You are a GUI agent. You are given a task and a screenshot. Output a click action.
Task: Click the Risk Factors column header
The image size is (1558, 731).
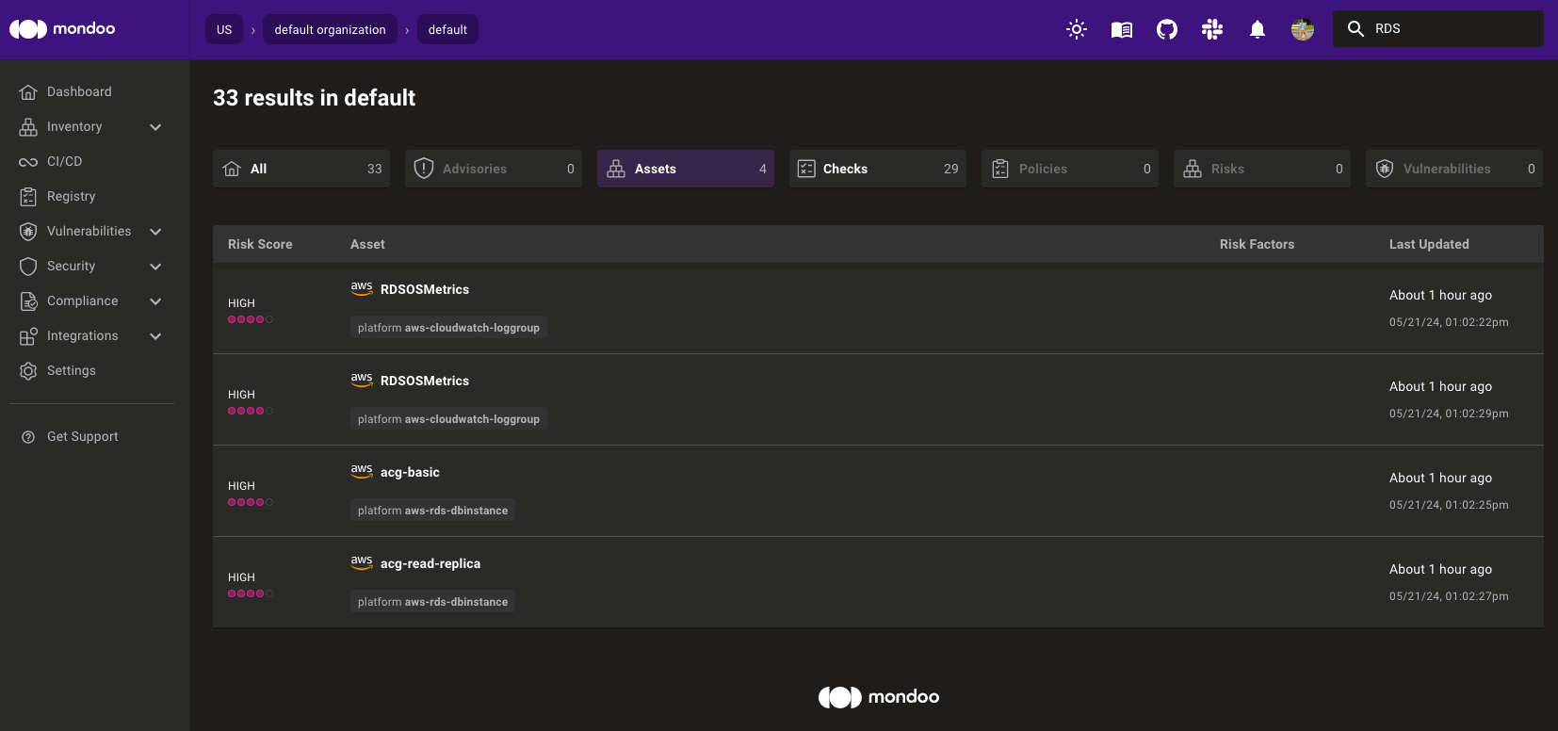[x=1257, y=244]
